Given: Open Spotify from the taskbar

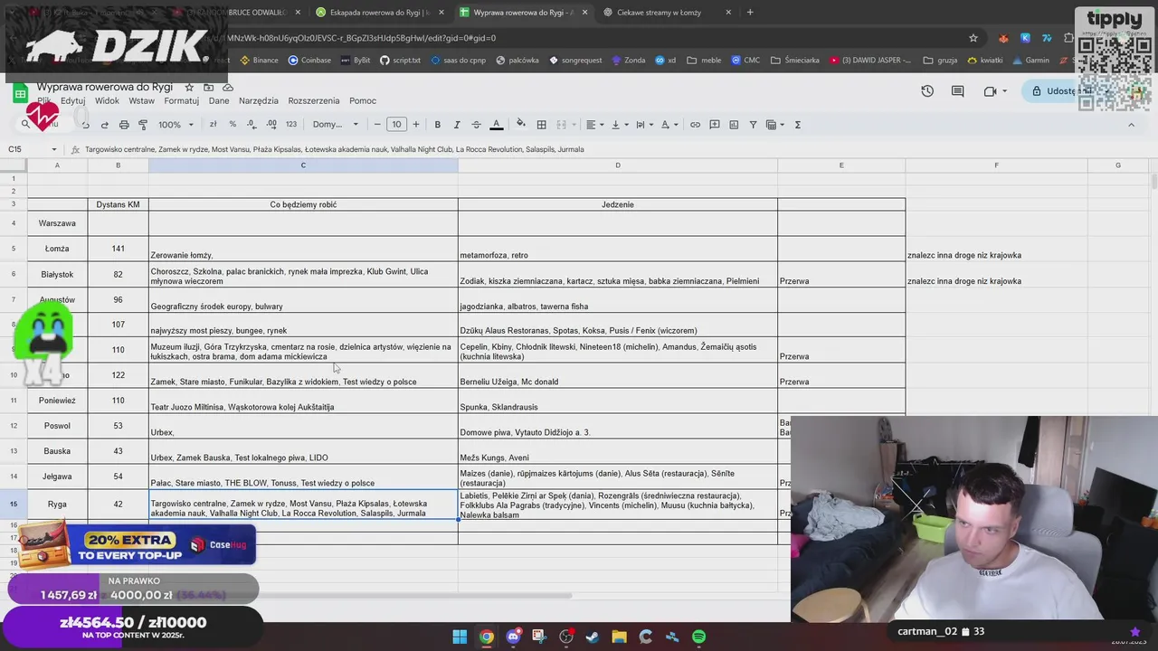Looking at the screenshot, I should tap(698, 637).
